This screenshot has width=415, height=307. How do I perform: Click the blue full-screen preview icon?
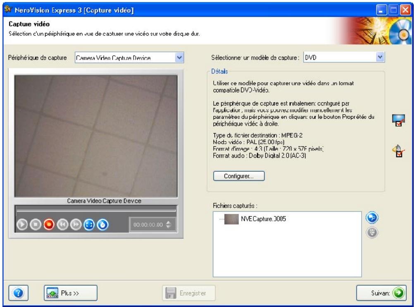pyautogui.click(x=89, y=225)
